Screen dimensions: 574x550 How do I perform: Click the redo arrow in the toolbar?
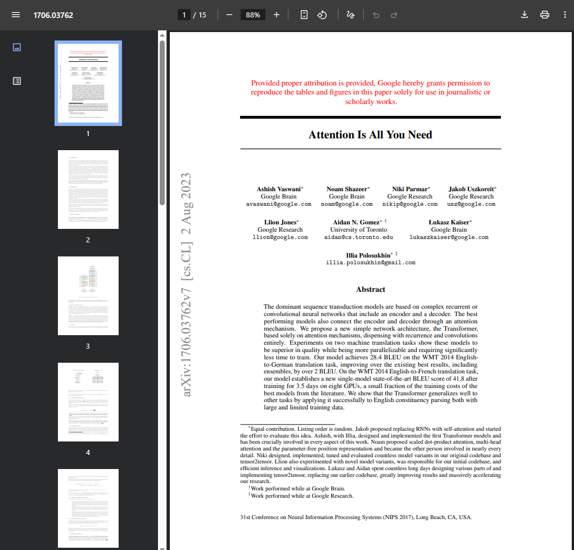pos(394,15)
